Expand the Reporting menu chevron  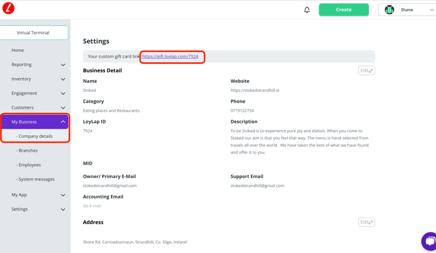(63, 65)
